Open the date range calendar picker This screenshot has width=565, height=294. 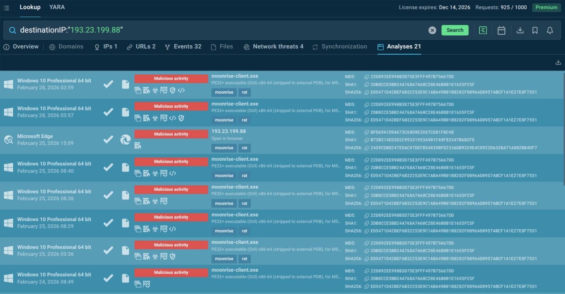[x=501, y=30]
